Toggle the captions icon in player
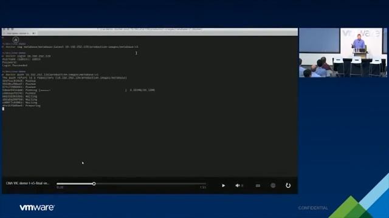The image size is (389, 218). coord(258,186)
